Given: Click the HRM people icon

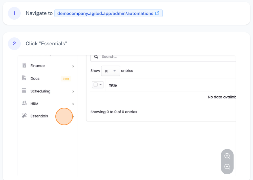Looking at the screenshot, I should click(24, 104).
